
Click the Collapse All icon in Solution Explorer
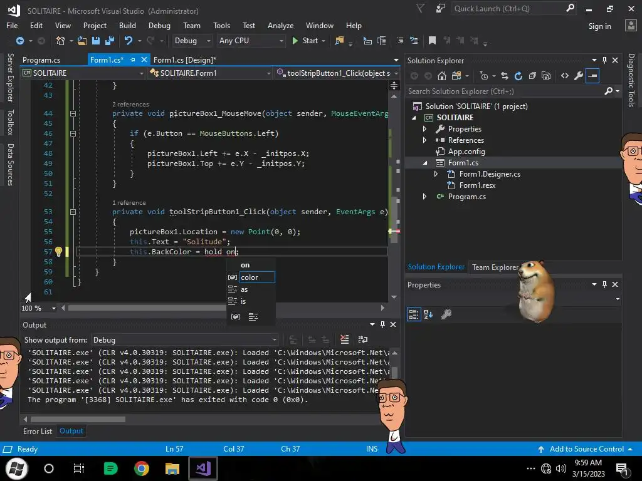[532, 76]
